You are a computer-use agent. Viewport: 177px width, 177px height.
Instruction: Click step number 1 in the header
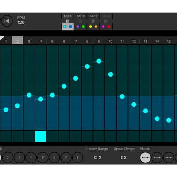click(x=6, y=42)
